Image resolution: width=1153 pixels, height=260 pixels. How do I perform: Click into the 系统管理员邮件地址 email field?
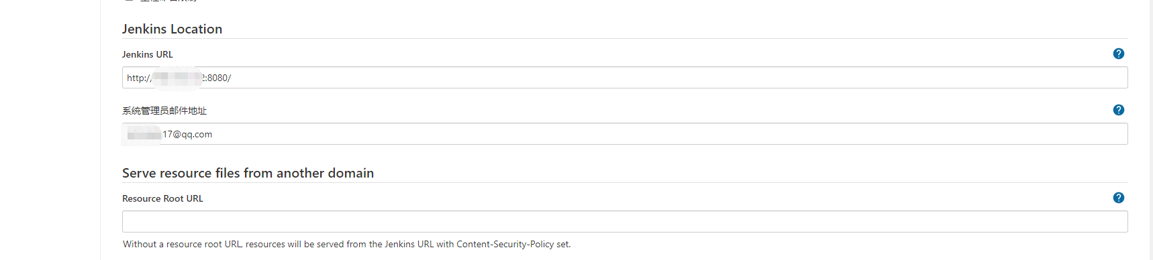[x=625, y=134]
